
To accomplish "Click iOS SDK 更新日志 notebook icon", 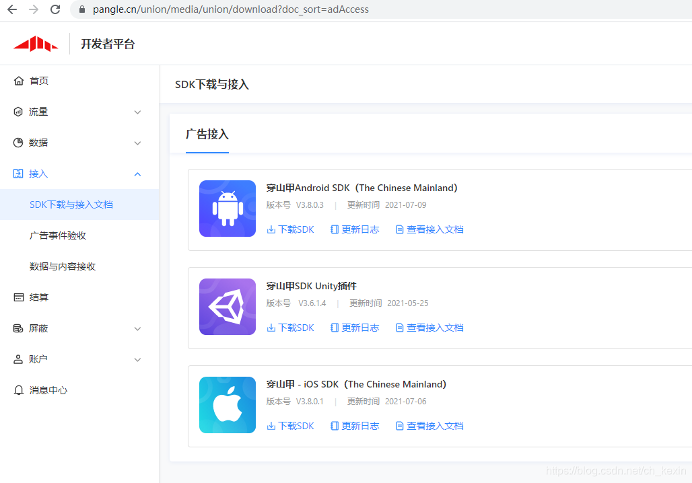I will pyautogui.click(x=335, y=426).
